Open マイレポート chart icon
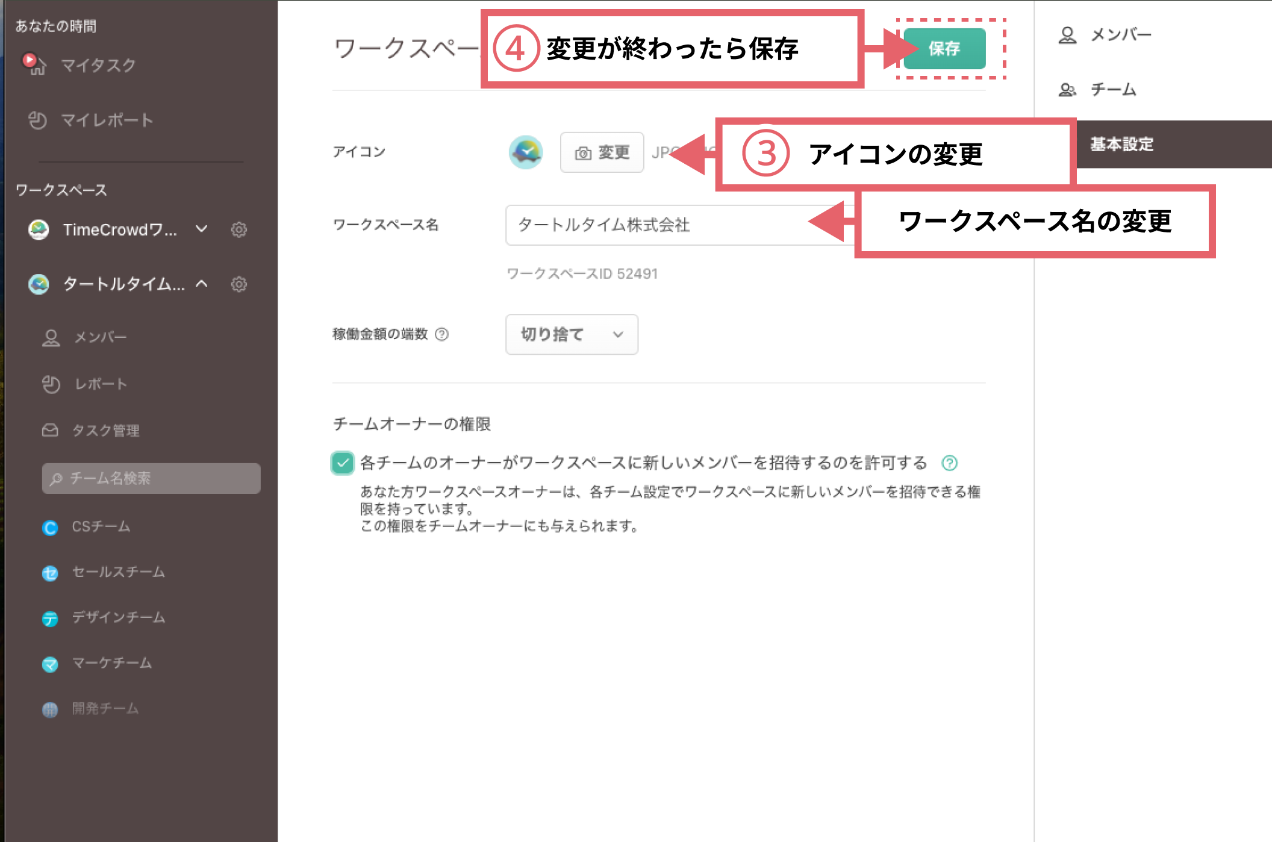Image resolution: width=1272 pixels, height=842 pixels. tap(37, 120)
